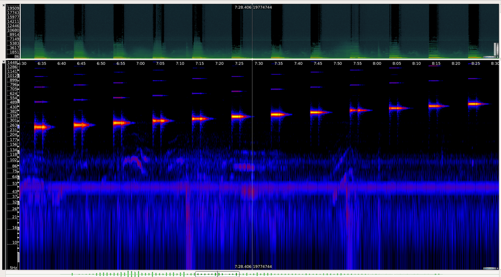Click the 8:00 time ruler mark
The width and height of the screenshot is (501, 277).
click(377, 64)
